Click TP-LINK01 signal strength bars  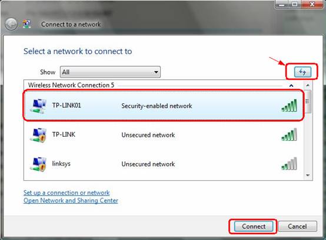(x=289, y=106)
